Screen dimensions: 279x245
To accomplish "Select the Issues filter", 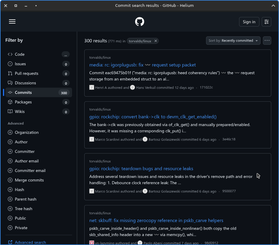I will [39, 64].
